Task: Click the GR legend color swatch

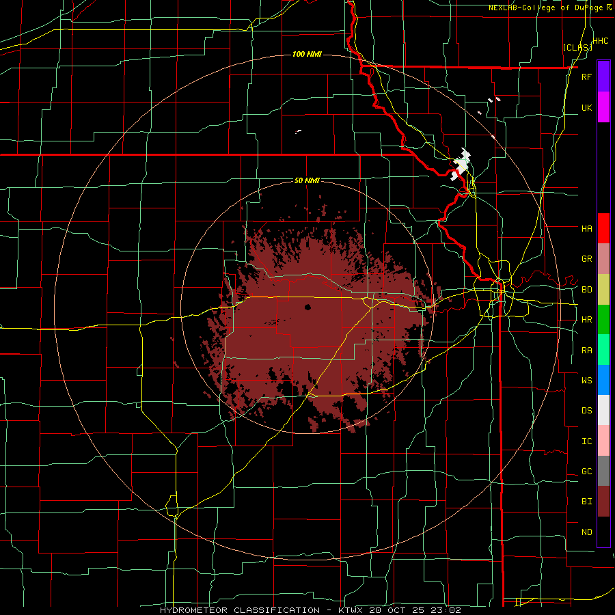Action: point(603,259)
